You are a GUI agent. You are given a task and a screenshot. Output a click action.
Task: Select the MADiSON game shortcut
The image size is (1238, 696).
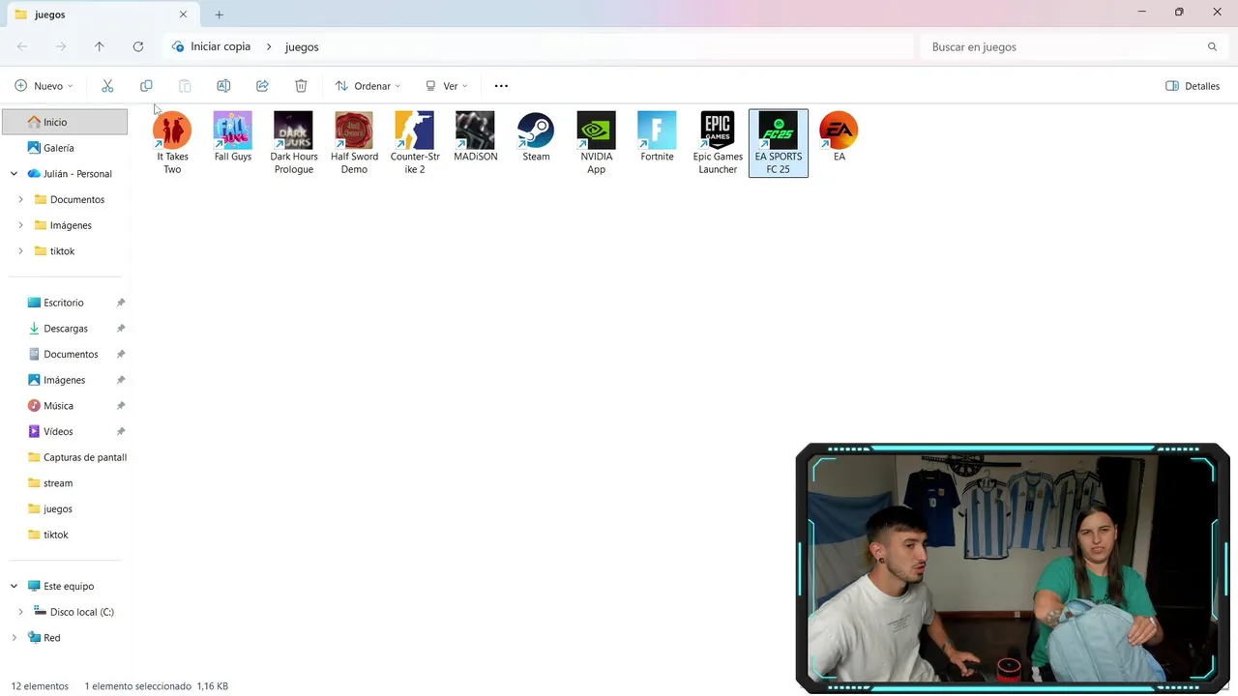tap(475, 137)
